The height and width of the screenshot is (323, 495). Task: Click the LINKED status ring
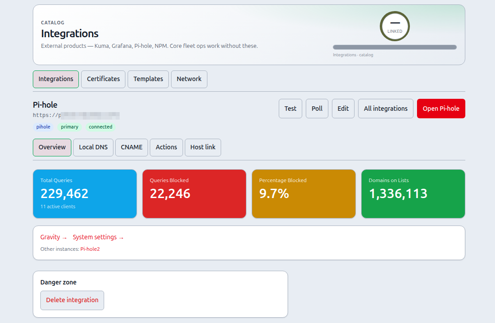[394, 26]
